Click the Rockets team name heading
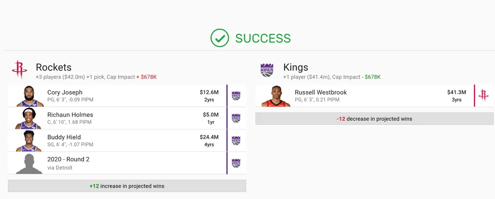The width and height of the screenshot is (495, 199). tap(53, 67)
